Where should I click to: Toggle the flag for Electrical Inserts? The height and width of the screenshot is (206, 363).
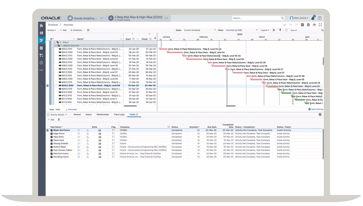coord(113,153)
